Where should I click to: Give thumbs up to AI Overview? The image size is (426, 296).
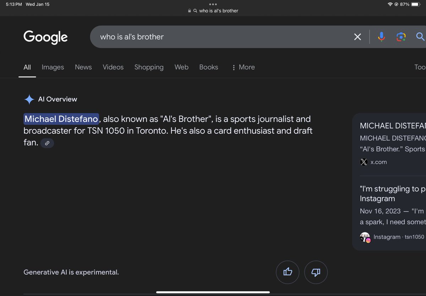click(x=288, y=272)
